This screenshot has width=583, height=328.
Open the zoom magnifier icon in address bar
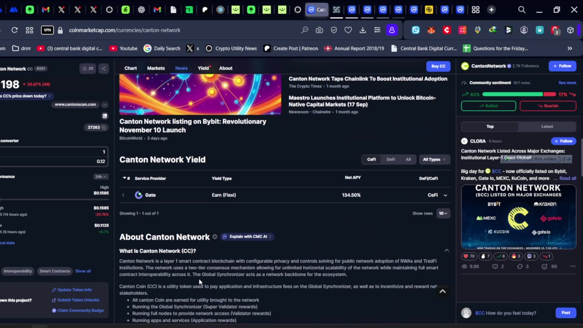pos(305,30)
